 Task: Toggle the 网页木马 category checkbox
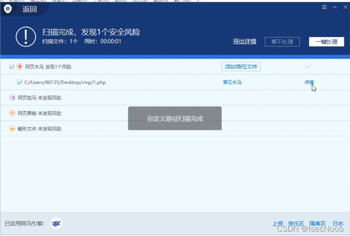(12, 66)
